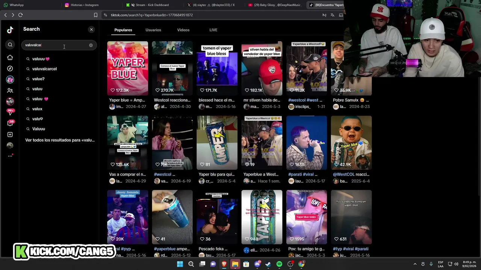This screenshot has width=481, height=270.
Task: Open the profile avatar above the More icon
Action: click(x=10, y=145)
